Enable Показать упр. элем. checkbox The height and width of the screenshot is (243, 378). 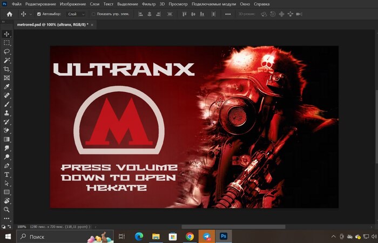click(x=93, y=14)
